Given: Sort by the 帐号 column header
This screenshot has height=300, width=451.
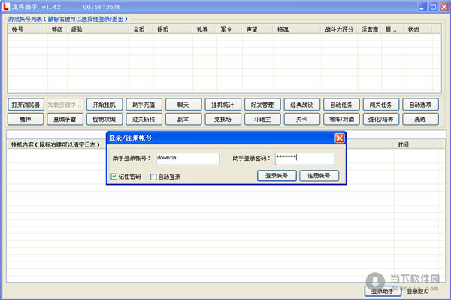Looking at the screenshot, I should click(28, 29).
